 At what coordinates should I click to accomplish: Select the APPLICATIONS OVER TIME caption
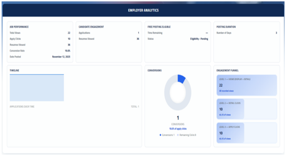click(22, 106)
